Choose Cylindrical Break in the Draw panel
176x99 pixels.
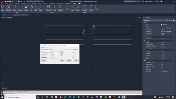(x=40, y=8)
